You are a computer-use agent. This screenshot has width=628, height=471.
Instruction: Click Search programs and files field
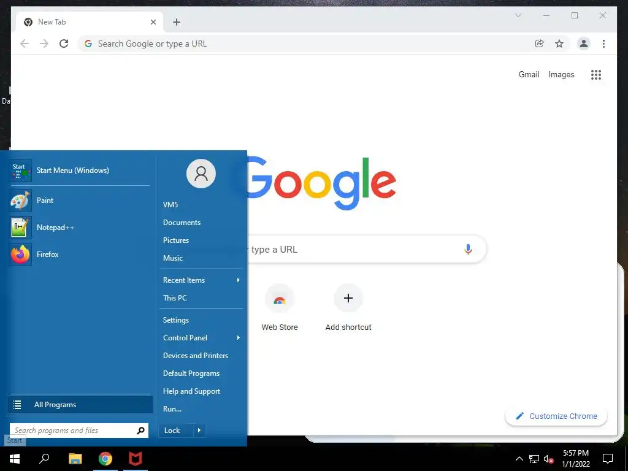(79, 431)
